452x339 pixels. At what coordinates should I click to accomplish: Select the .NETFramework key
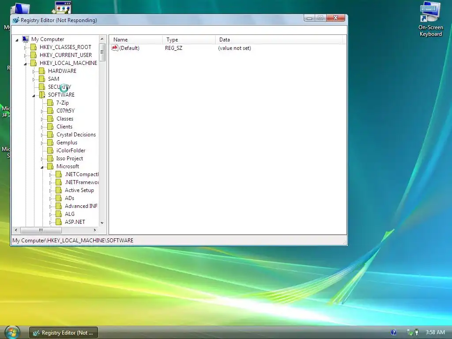tap(82, 182)
